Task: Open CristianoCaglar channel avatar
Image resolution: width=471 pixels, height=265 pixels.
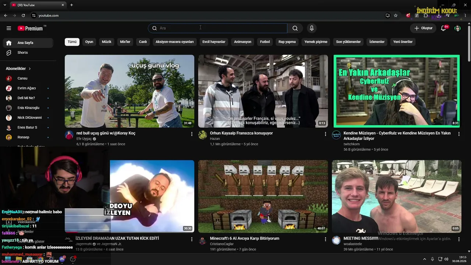Action: 203,241
